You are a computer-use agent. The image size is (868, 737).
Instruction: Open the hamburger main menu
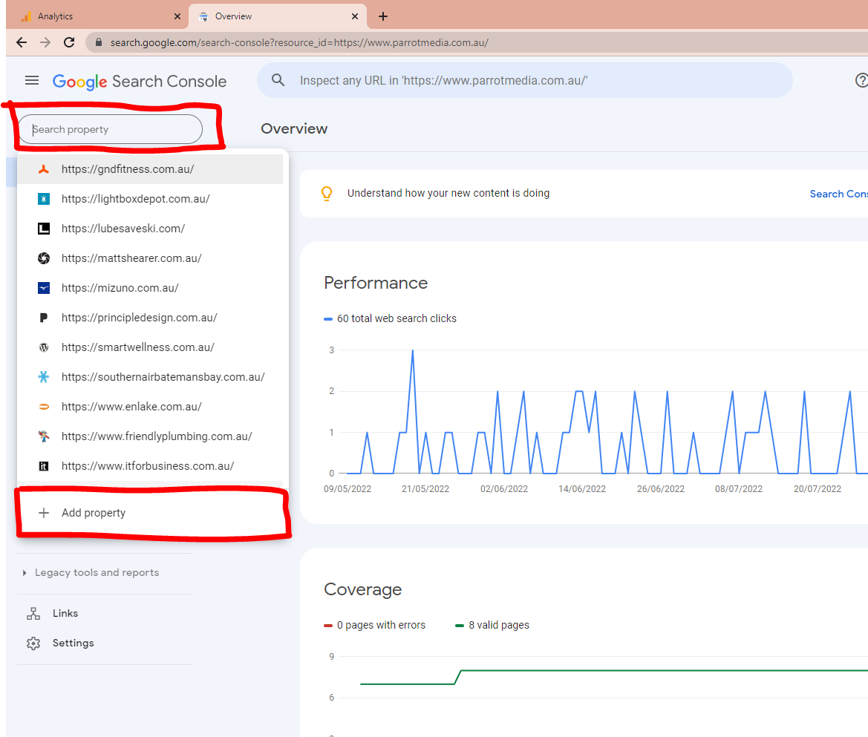click(31, 81)
